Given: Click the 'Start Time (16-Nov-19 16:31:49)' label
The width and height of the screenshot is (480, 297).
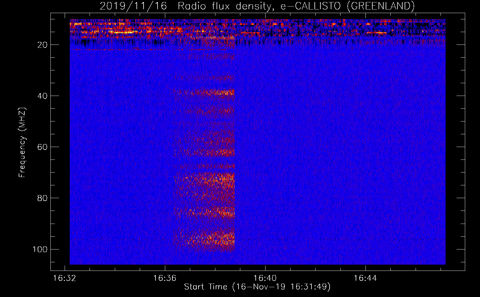Looking at the screenshot, I should point(257,287).
